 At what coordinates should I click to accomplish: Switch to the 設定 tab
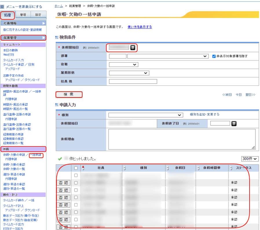pyautogui.click(x=38, y=15)
